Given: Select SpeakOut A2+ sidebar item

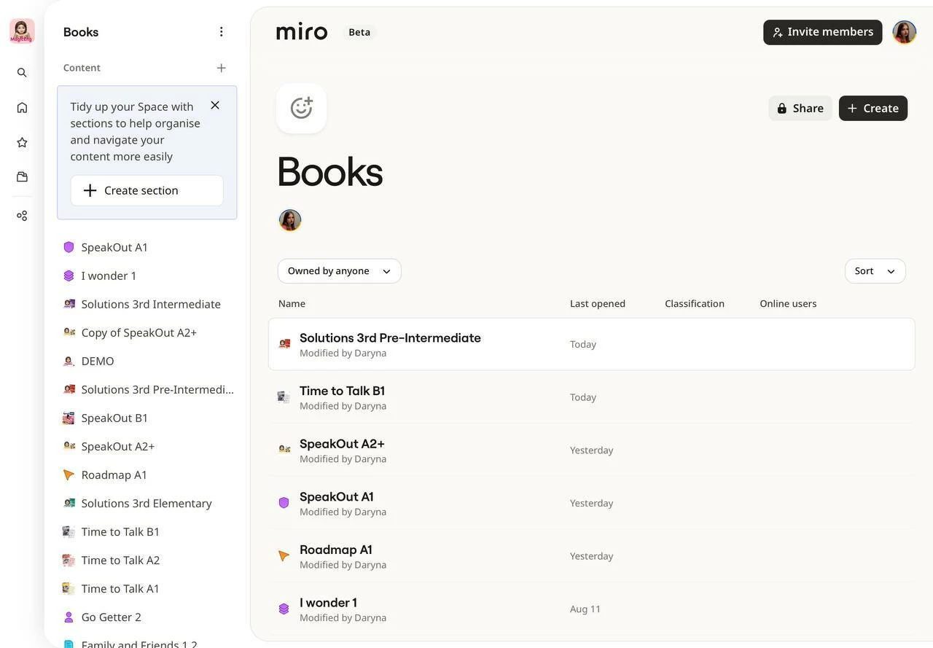Looking at the screenshot, I should point(147,446).
